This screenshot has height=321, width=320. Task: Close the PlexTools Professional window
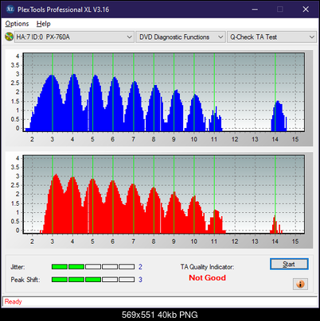pyautogui.click(x=306, y=10)
